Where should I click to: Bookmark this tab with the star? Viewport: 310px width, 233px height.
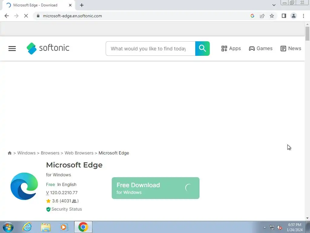[272, 16]
